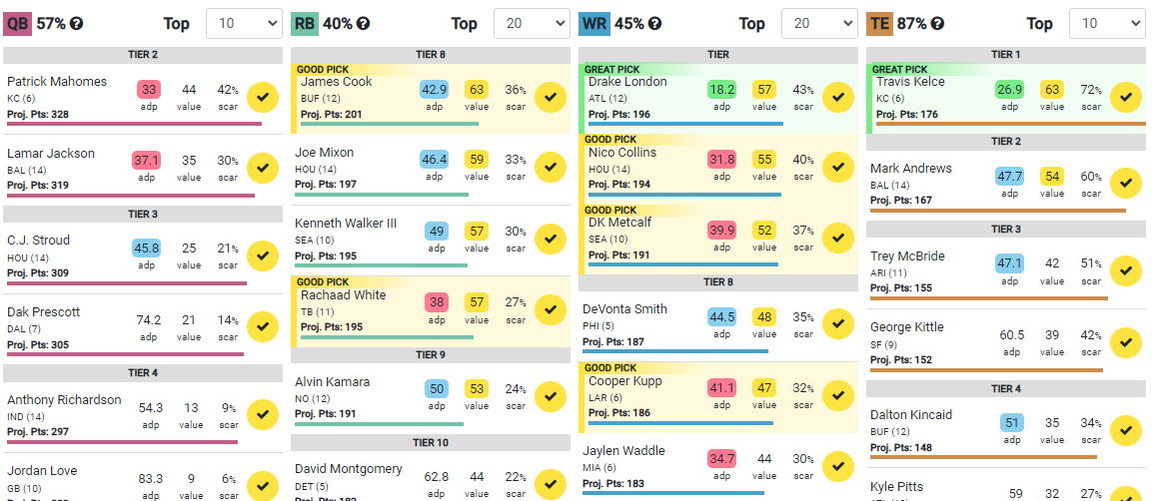Click Nico Collins' red 31.8 ADP badge
This screenshot has height=501, width=1160.
tap(721, 159)
